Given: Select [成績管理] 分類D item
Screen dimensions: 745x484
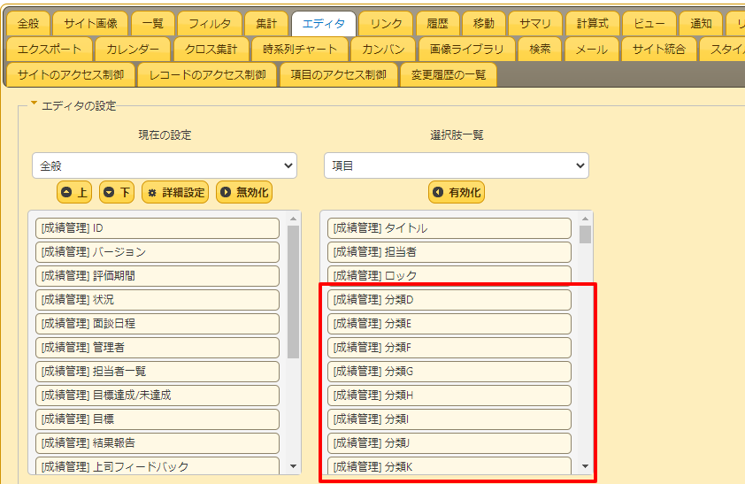Looking at the screenshot, I should coord(449,300).
